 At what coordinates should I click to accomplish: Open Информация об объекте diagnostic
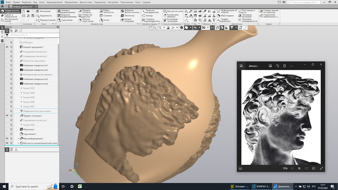point(227,11)
